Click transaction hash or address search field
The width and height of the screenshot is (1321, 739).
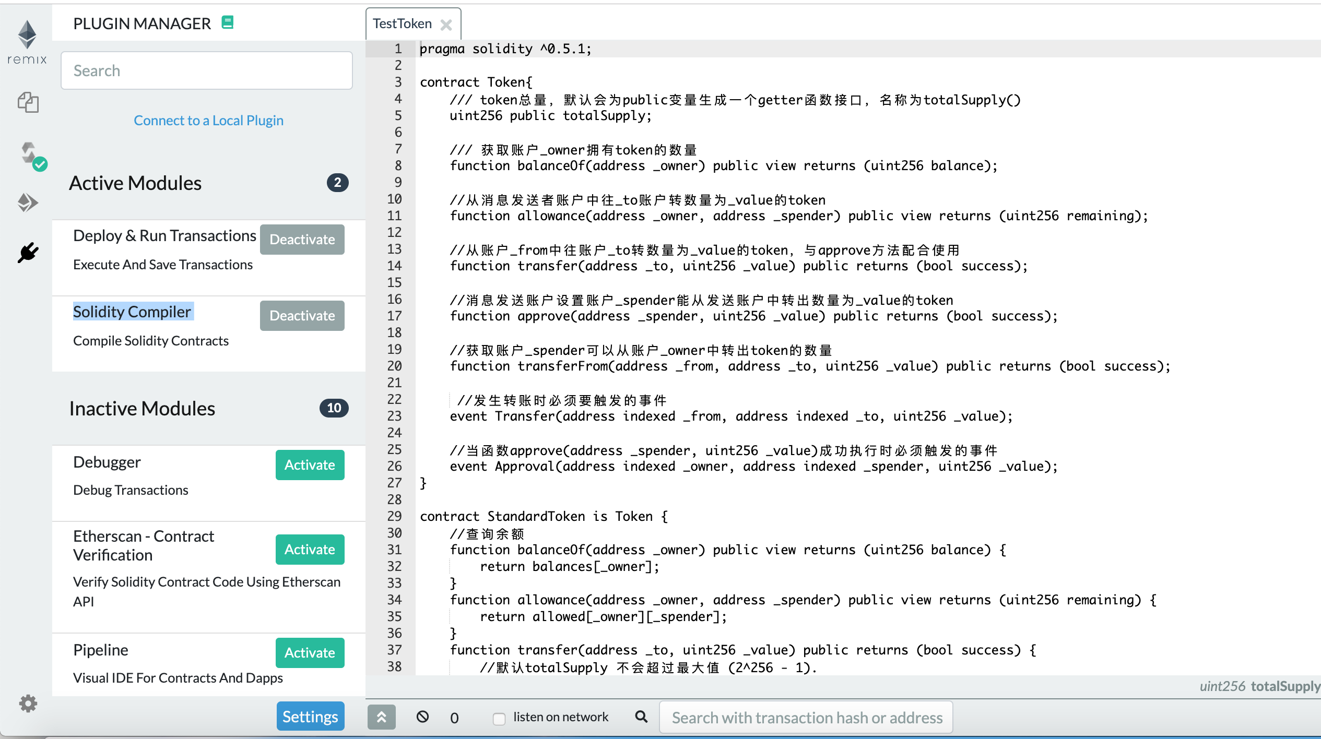[x=806, y=718]
